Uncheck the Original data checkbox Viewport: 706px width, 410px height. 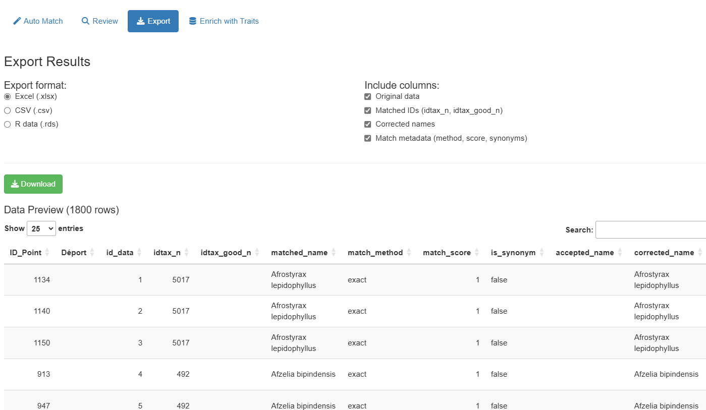point(368,96)
